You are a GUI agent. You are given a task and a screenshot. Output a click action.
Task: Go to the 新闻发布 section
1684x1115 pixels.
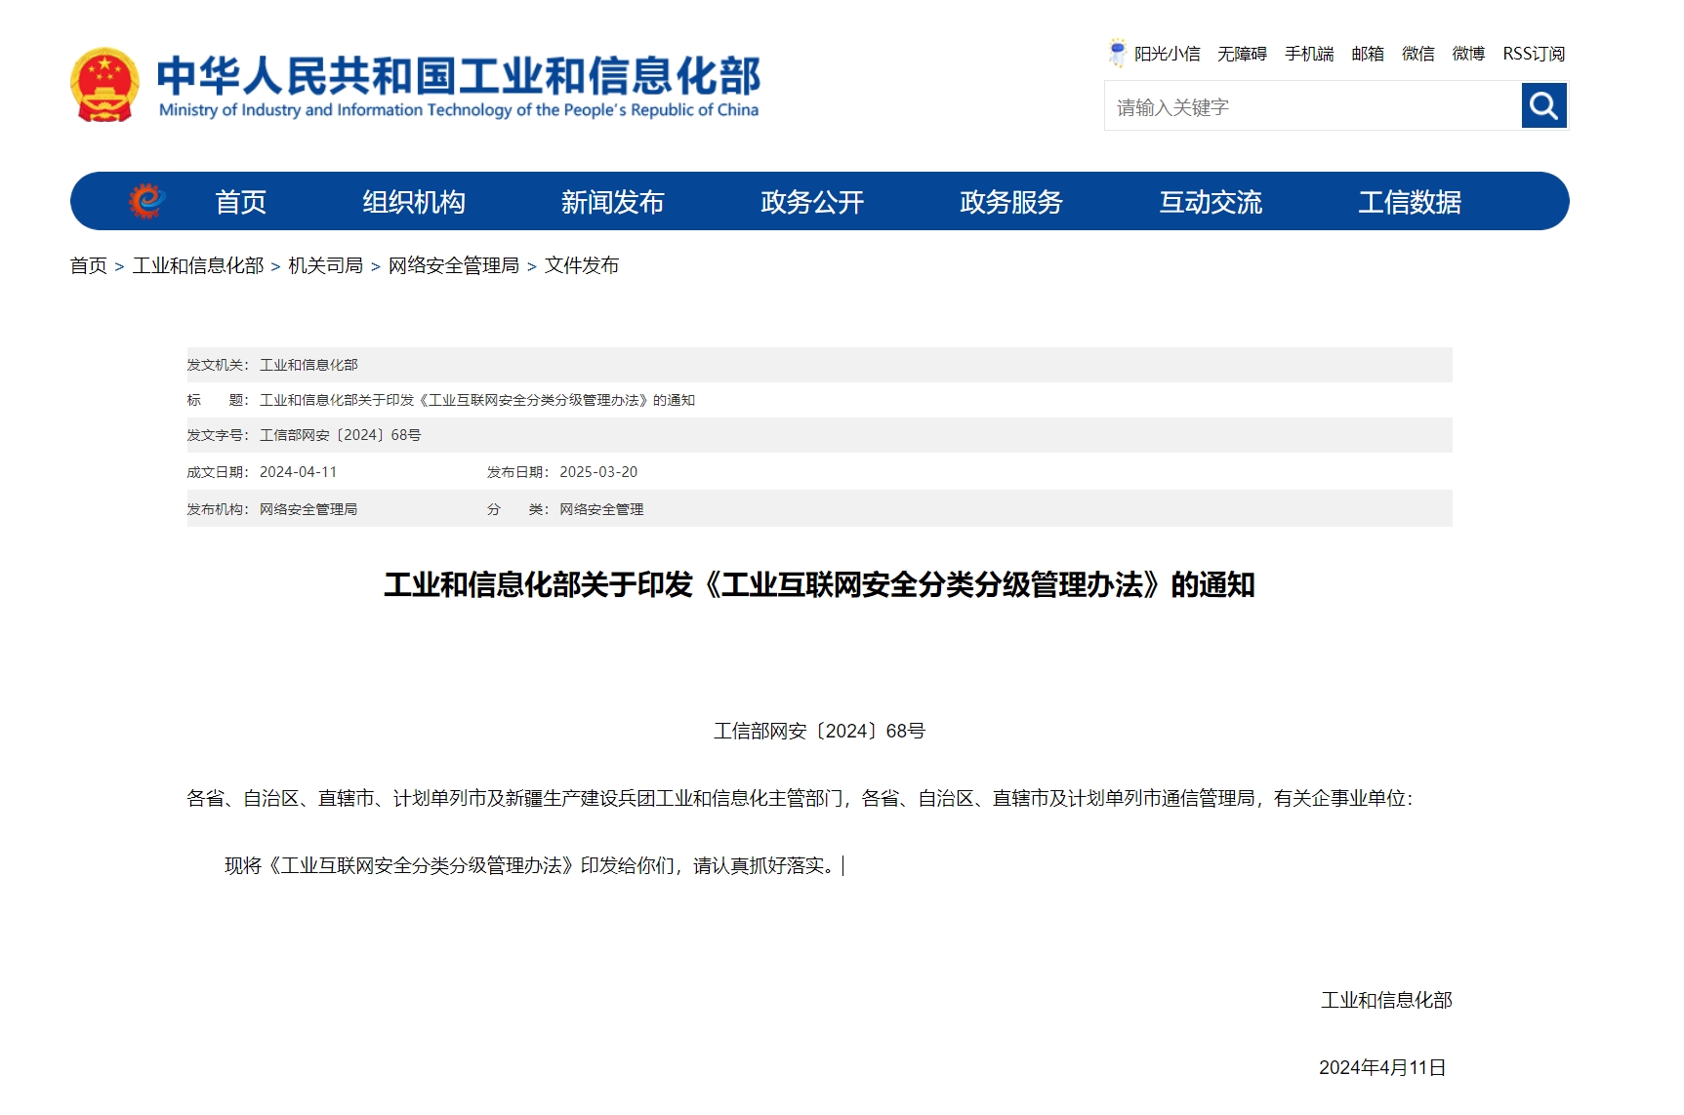(x=612, y=202)
